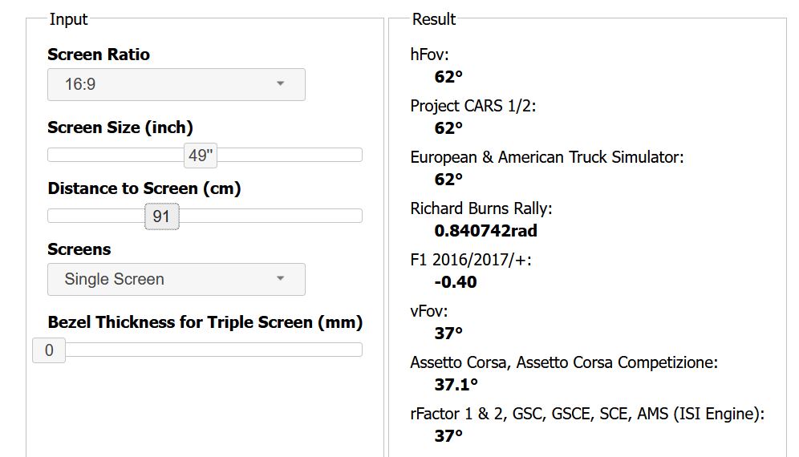Image resolution: width=799 pixels, height=457 pixels.
Task: Click the arrow on the Screen Ratio combo box
Action: tap(280, 84)
